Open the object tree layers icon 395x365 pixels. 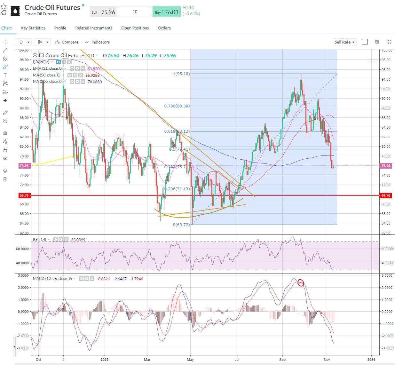(5, 171)
